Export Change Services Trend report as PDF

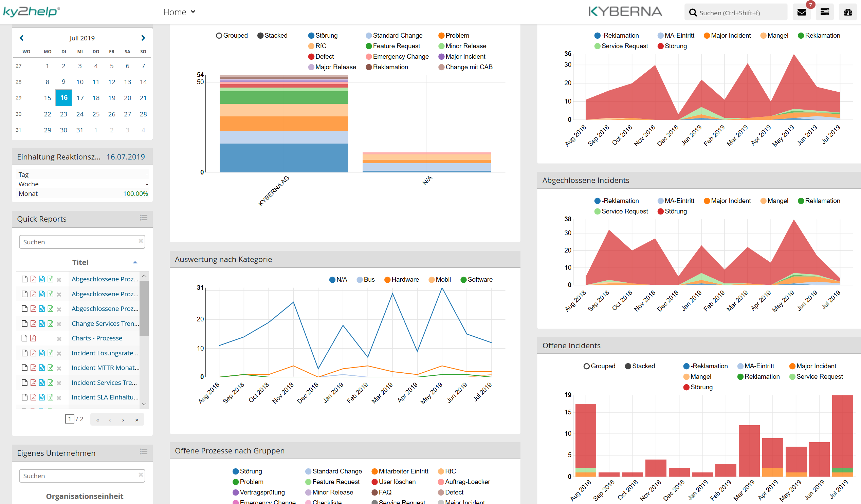33,323
